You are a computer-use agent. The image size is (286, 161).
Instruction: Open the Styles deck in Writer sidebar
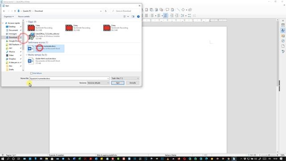[x=283, y=30]
